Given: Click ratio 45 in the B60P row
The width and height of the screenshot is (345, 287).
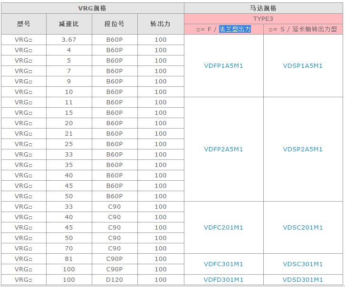Looking at the screenshot, I should [69, 185].
